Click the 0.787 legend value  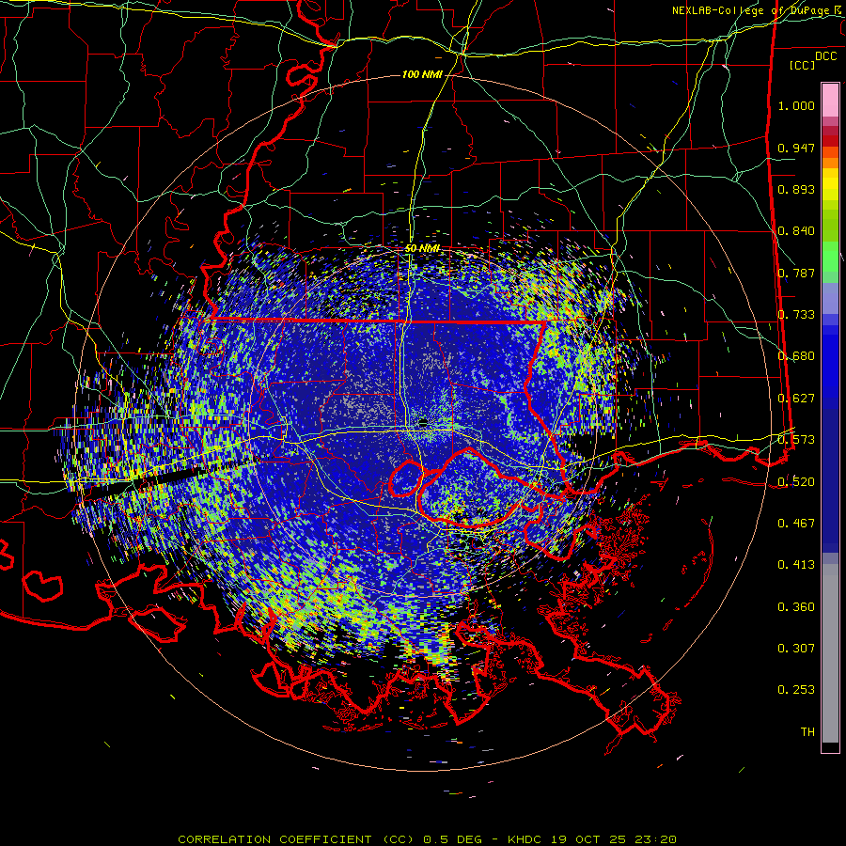(796, 273)
